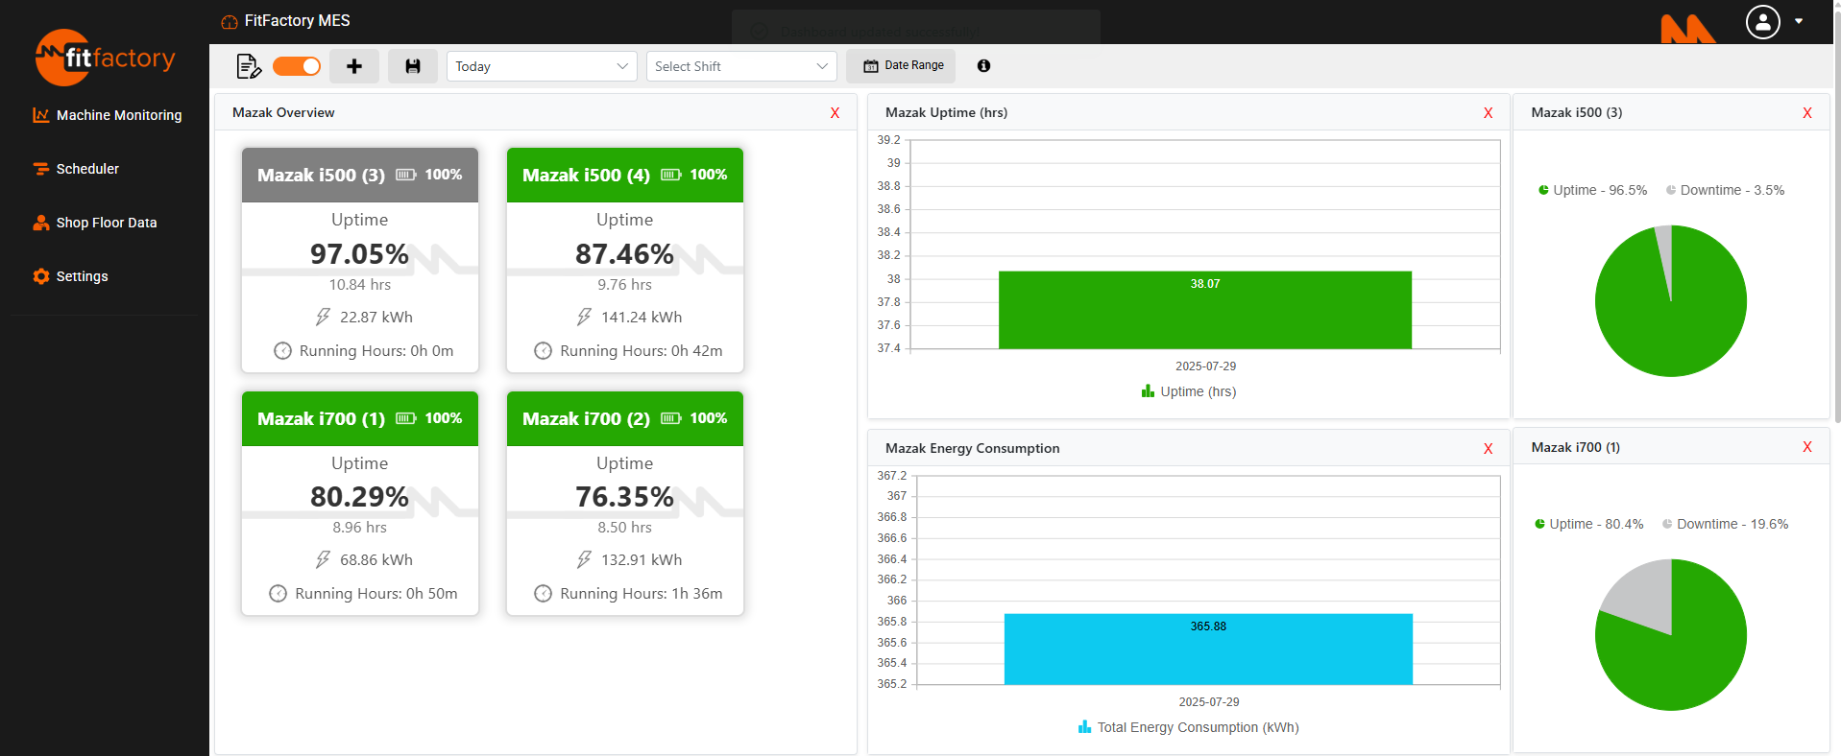
Task: Click the plus add widget button
Action: [354, 66]
